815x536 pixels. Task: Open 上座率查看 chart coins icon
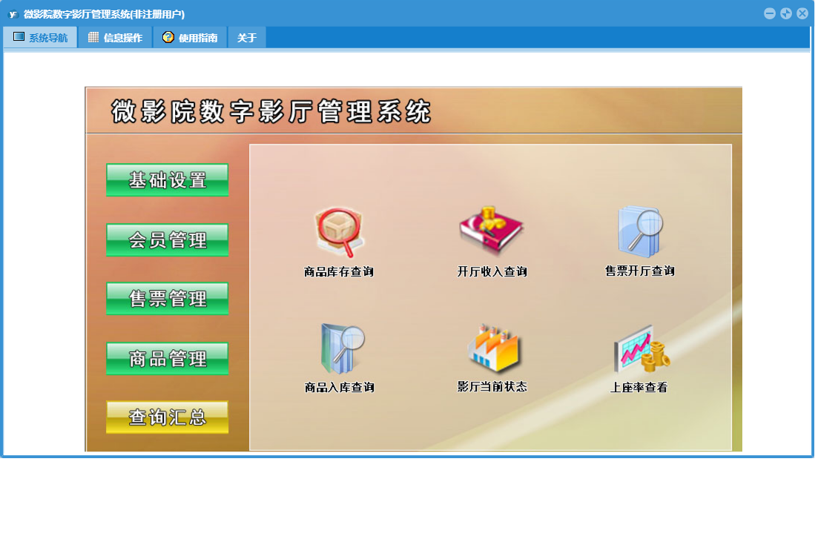pos(642,349)
